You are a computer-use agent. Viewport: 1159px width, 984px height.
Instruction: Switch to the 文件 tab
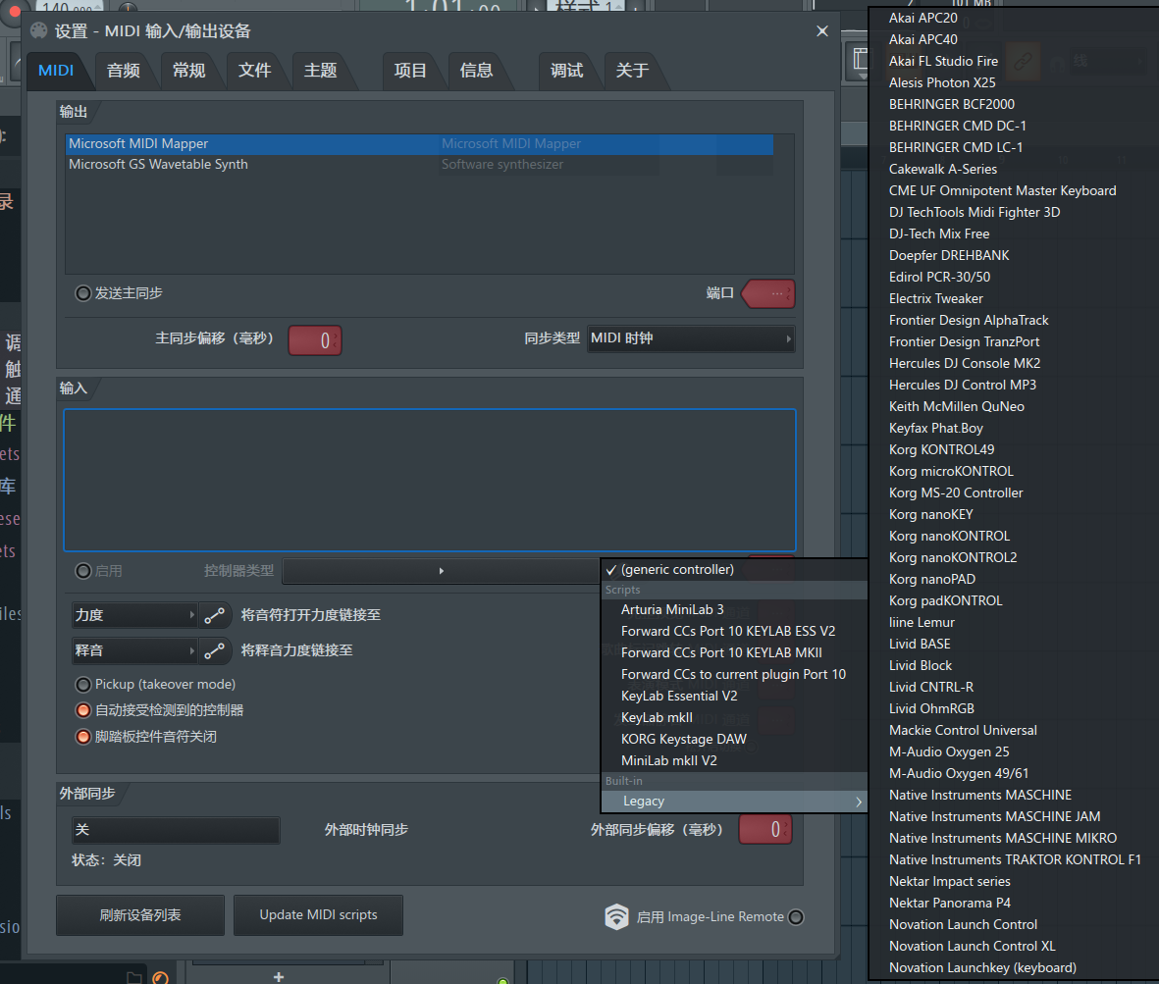coord(254,71)
